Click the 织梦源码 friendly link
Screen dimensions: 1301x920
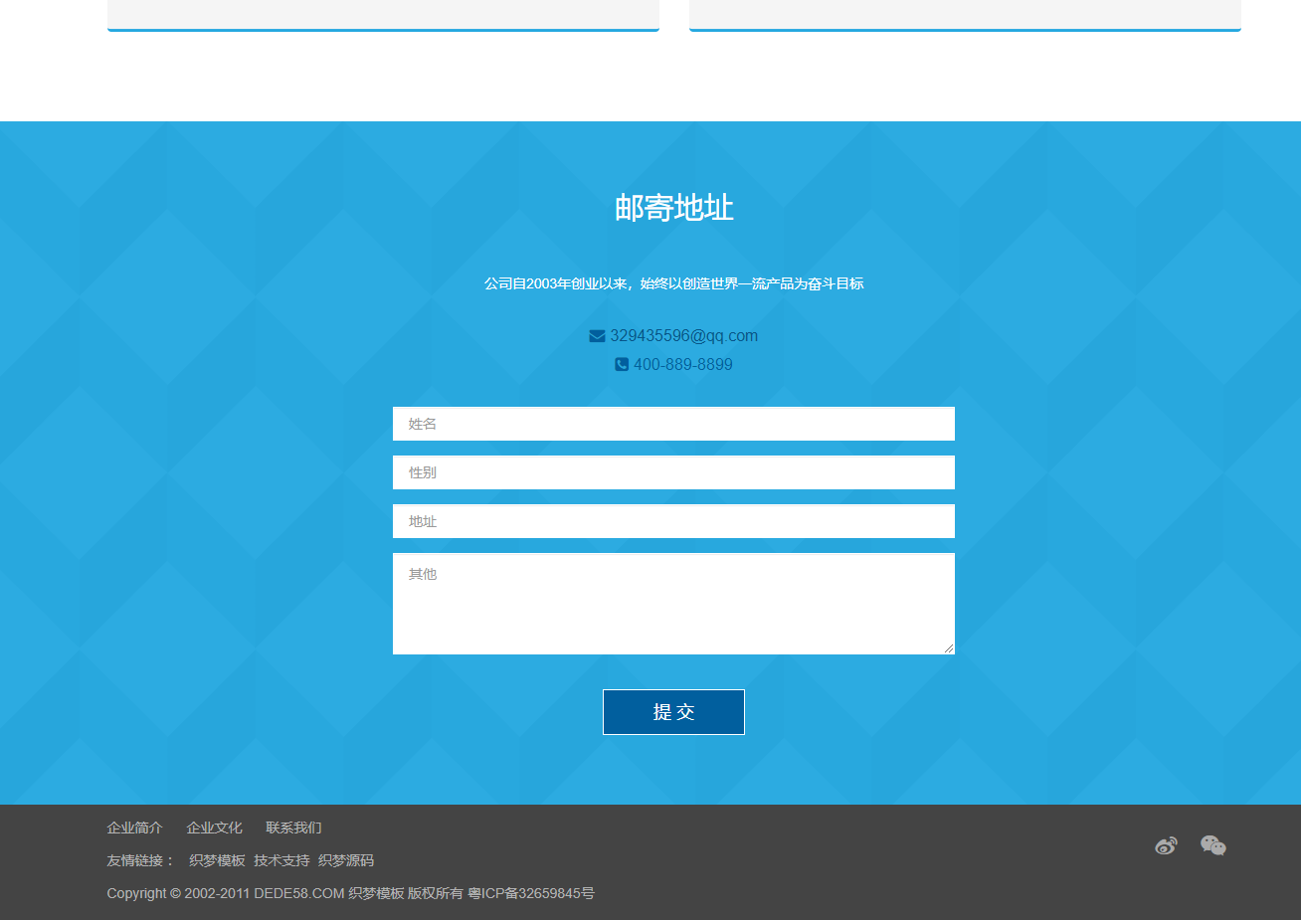(x=346, y=860)
